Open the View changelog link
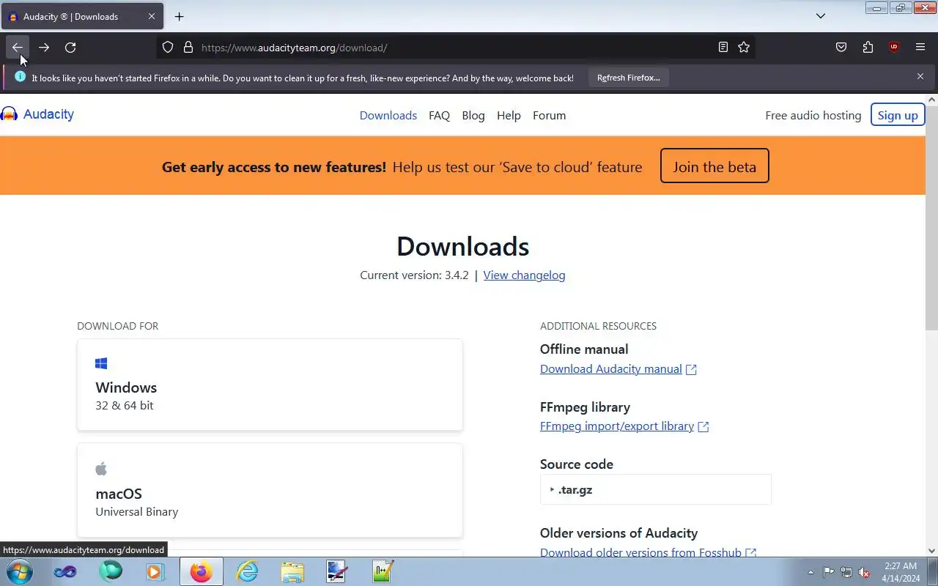938x586 pixels. tap(524, 275)
